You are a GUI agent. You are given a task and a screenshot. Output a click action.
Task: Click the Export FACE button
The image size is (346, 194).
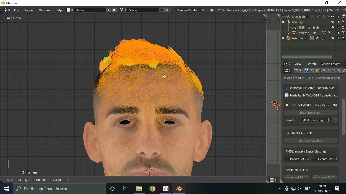point(325,177)
